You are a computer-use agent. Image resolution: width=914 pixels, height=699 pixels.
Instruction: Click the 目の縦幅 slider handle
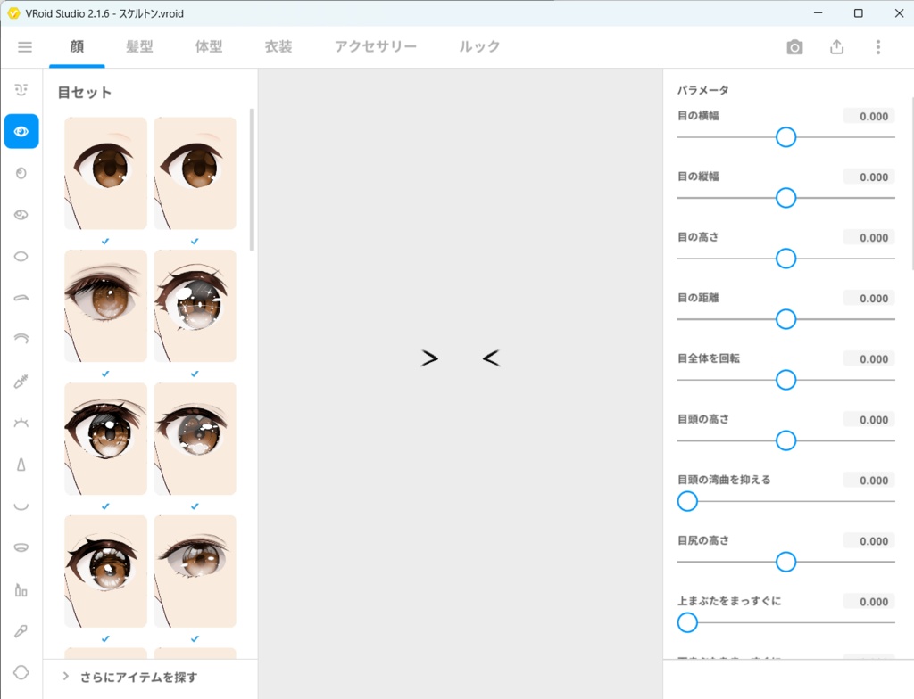[785, 198]
